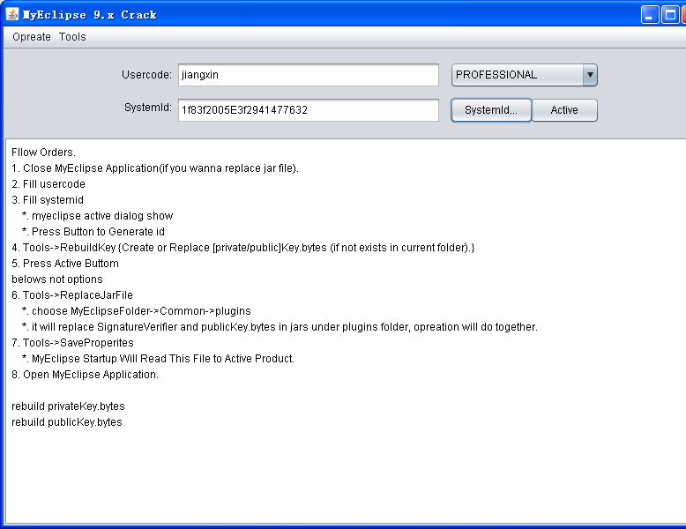This screenshot has width=686, height=529.
Task: Click '1. Close MyEclipse Application' instruction line
Action: tap(155, 168)
